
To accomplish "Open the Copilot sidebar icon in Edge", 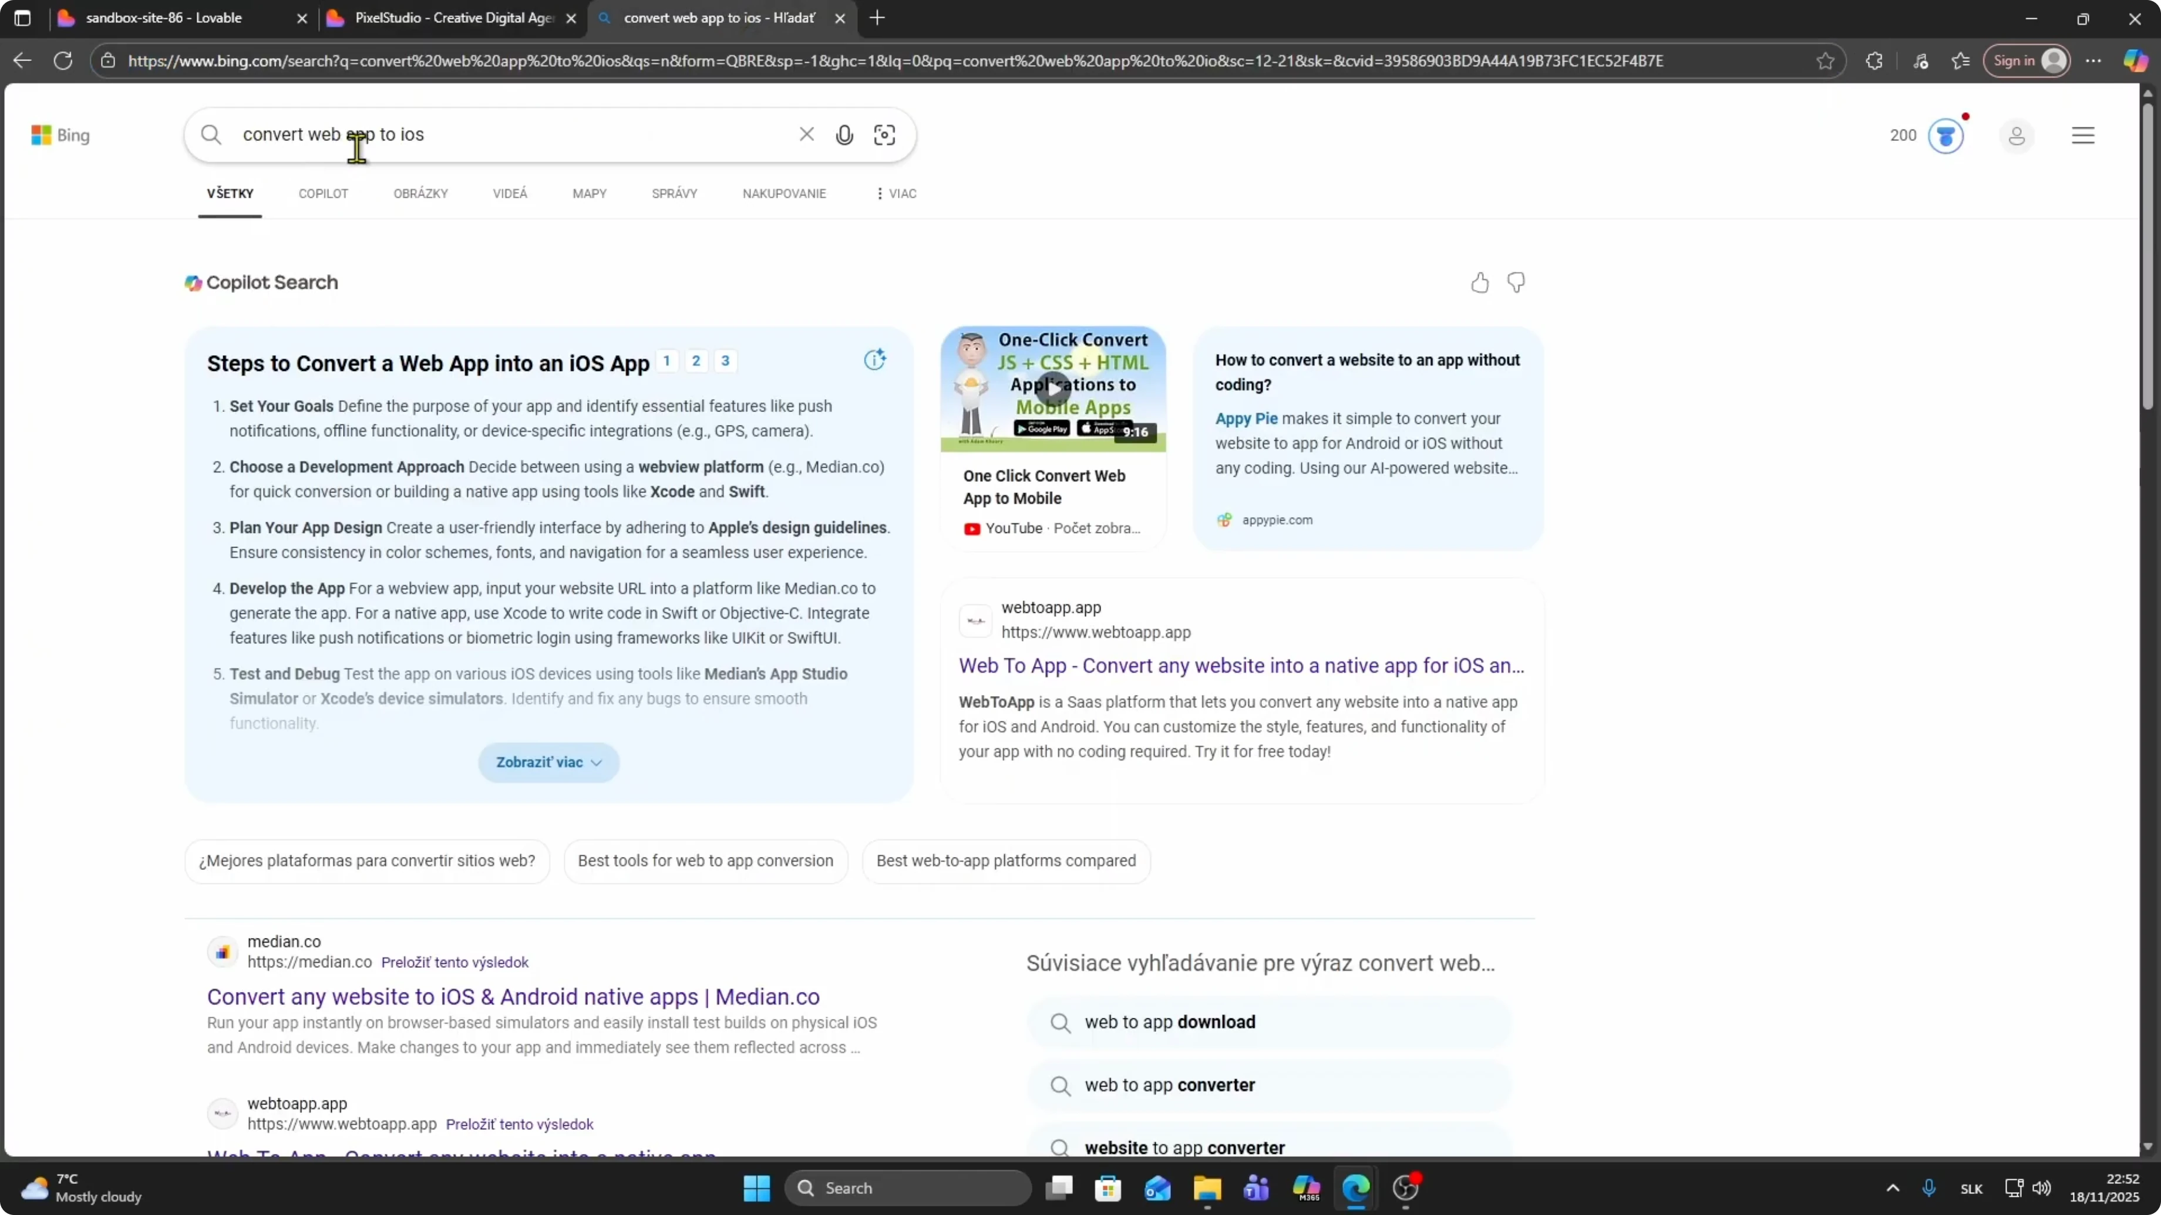I will click(2136, 60).
